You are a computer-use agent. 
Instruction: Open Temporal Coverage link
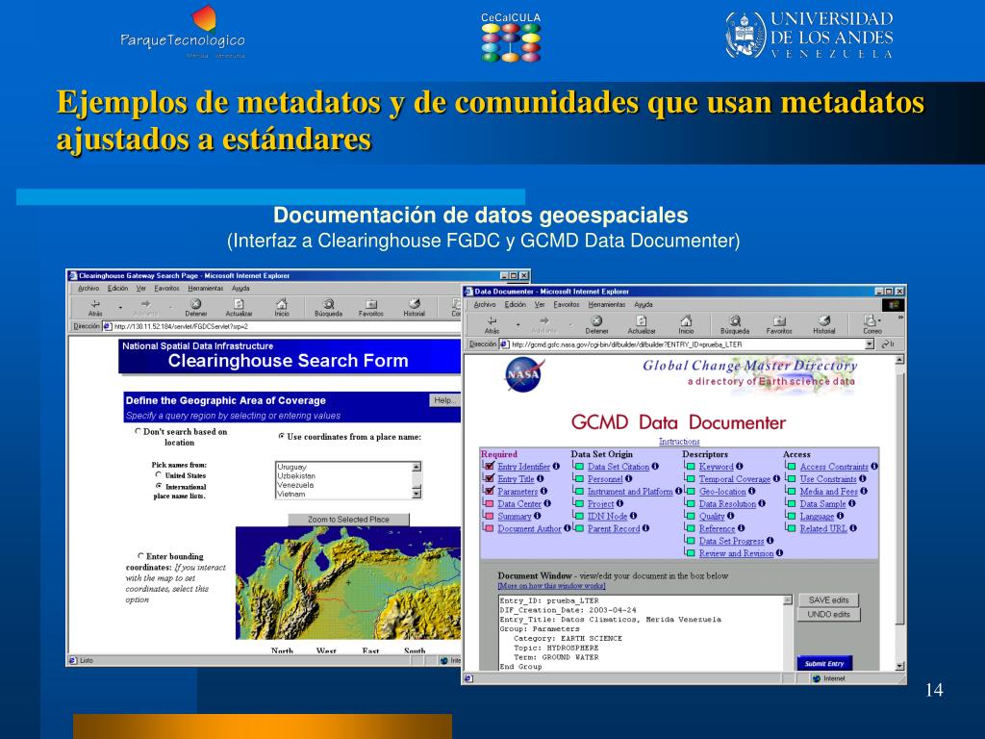click(734, 479)
